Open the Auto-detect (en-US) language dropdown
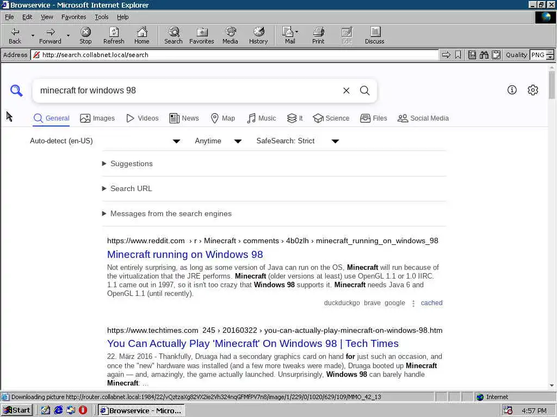The width and height of the screenshot is (557, 417). pos(106,141)
